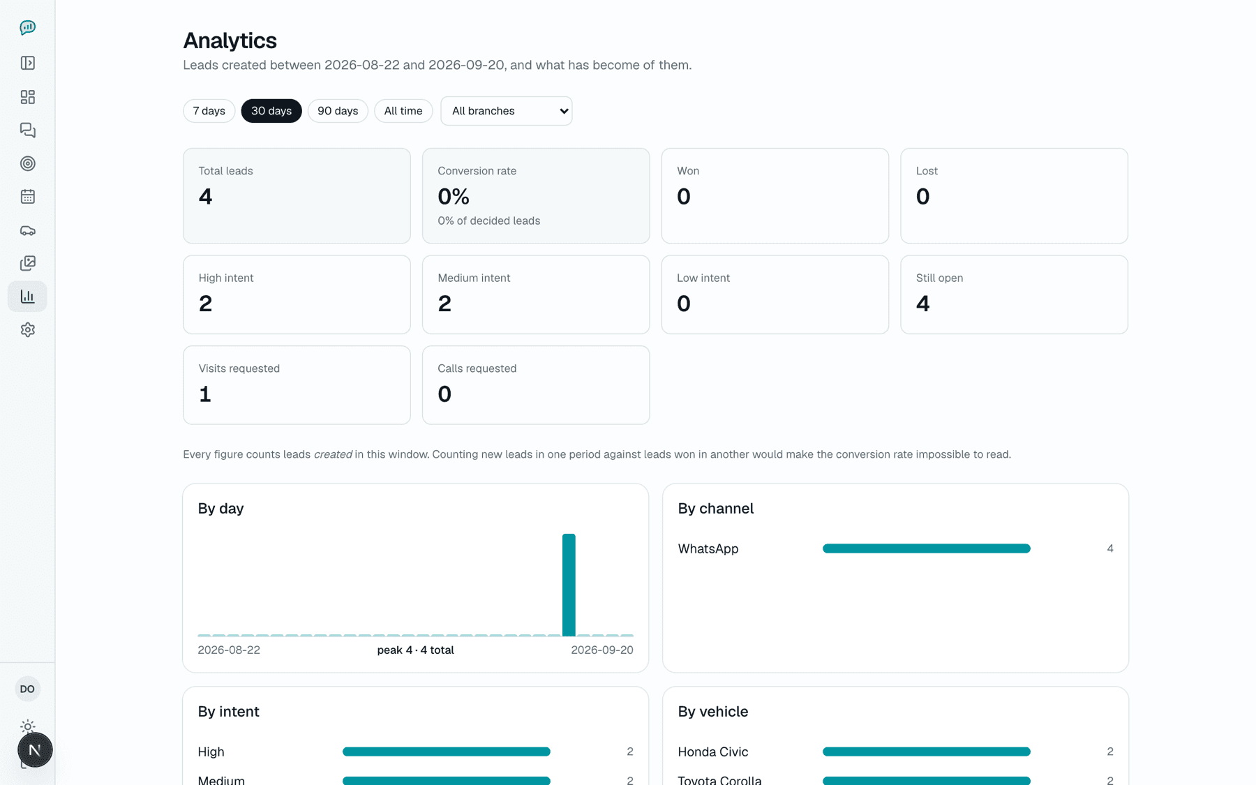Click the Honda Civic vehicle bar
Viewport: 1256px width, 785px height.
pyautogui.click(x=927, y=752)
